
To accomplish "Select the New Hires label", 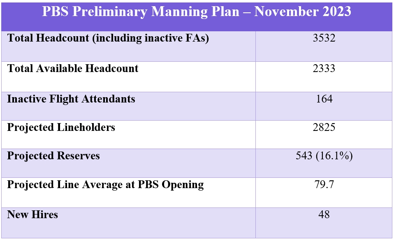I will click(32, 214).
